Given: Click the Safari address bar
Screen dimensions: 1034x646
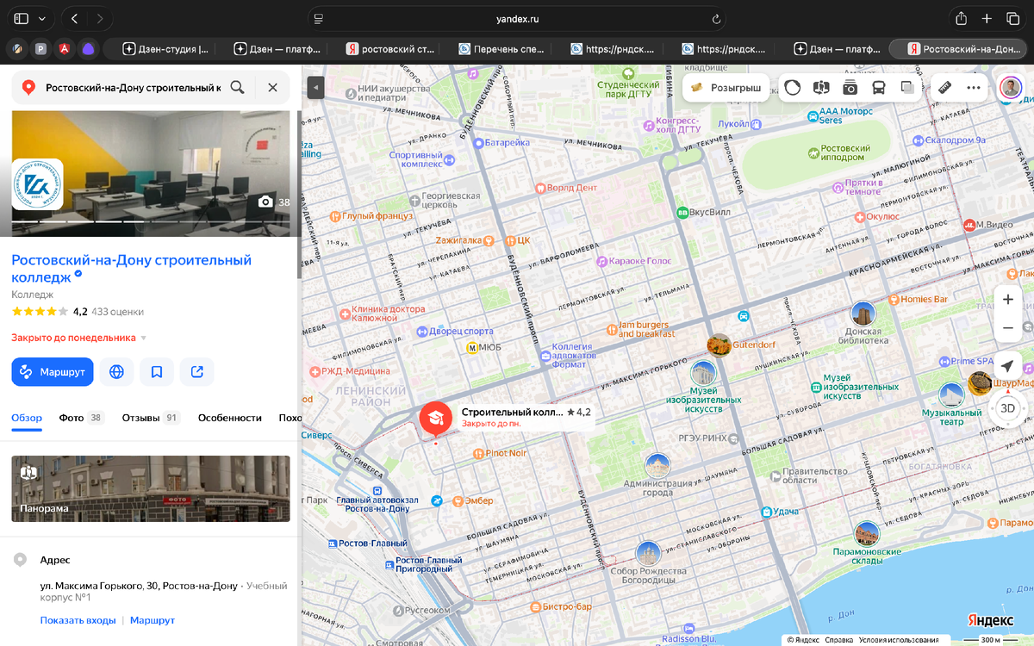Looking at the screenshot, I should (517, 19).
